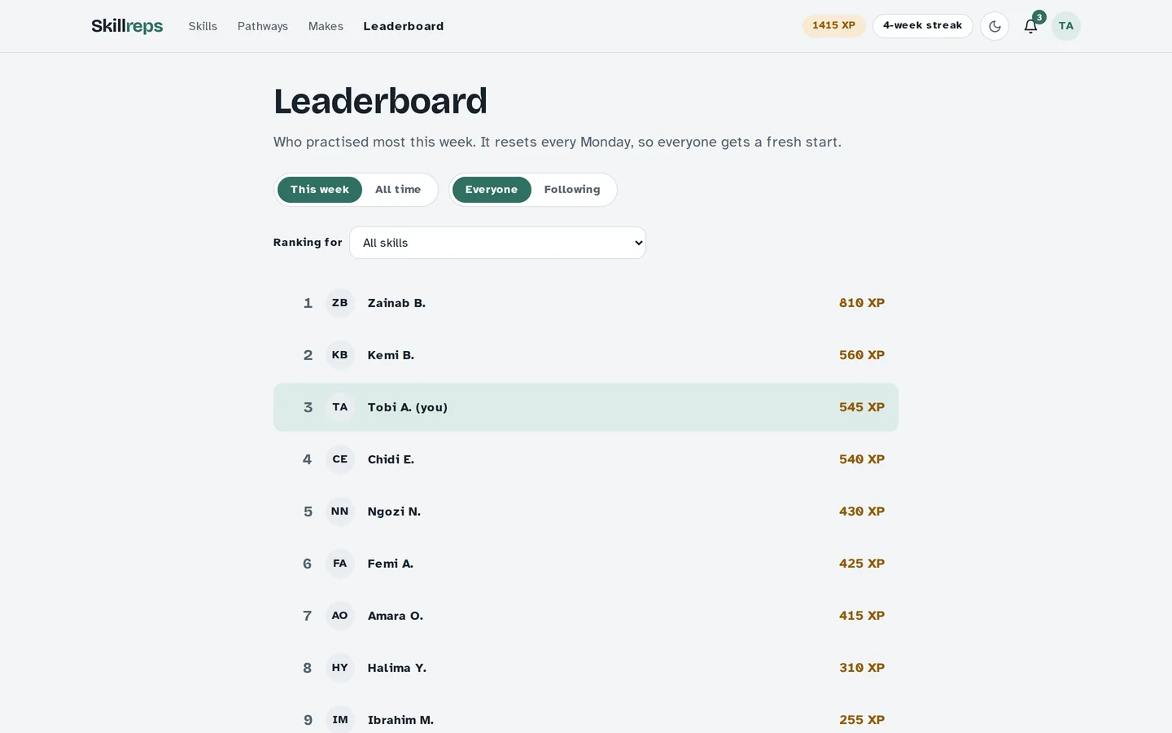Click 545 XP score
Viewport: 1172px width, 733px height.
[862, 407]
